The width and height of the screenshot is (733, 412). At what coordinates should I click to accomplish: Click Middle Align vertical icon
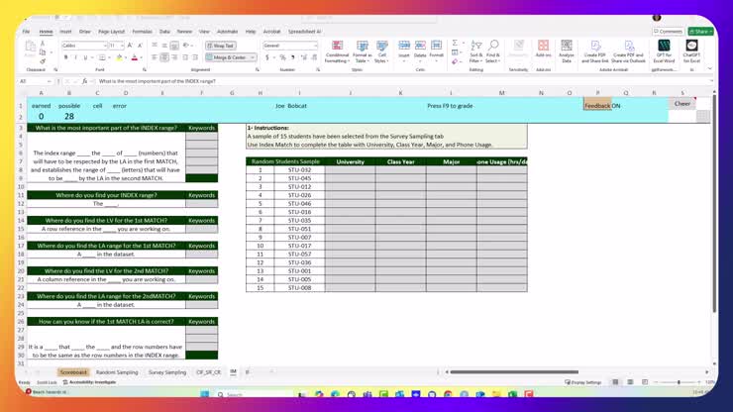[164, 46]
